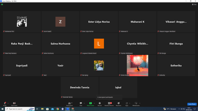Click Dewinda Tannia's muted mic icon
Image resolution: width=198 pixels, height=111 pixels.
[62, 97]
